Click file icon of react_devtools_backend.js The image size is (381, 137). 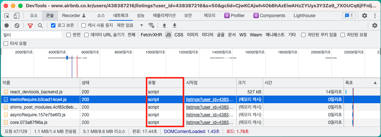tap(6, 92)
